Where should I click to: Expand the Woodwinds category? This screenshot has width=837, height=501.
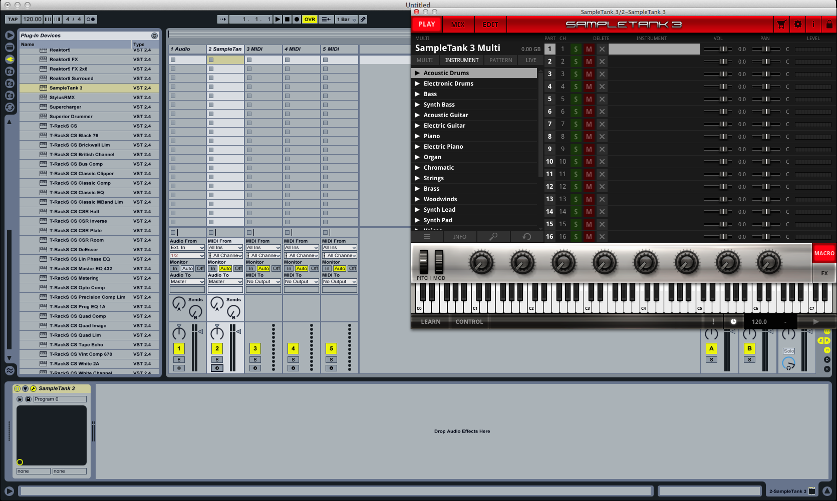coord(417,199)
